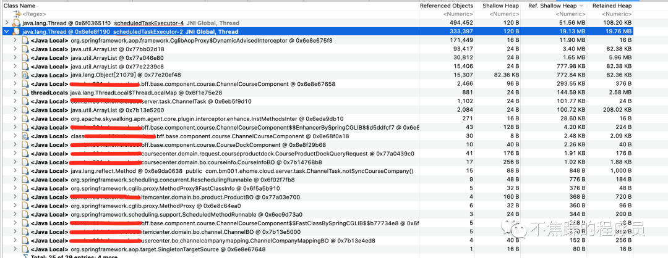Collapse the scheduledTaskExecutor-2 thread node
The width and height of the screenshot is (668, 258).
[6, 31]
